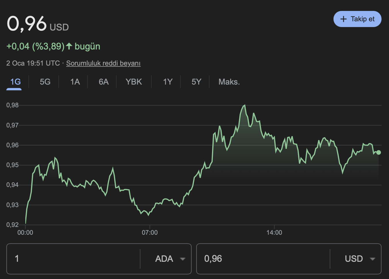The height and width of the screenshot is (279, 389).
Task: Select the 5Y time range tab
Action: pos(196,82)
